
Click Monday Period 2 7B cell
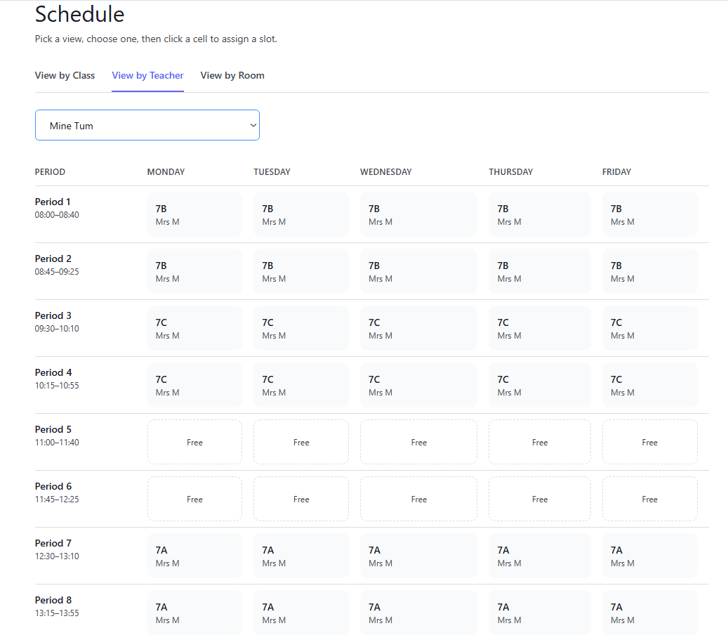(x=194, y=271)
